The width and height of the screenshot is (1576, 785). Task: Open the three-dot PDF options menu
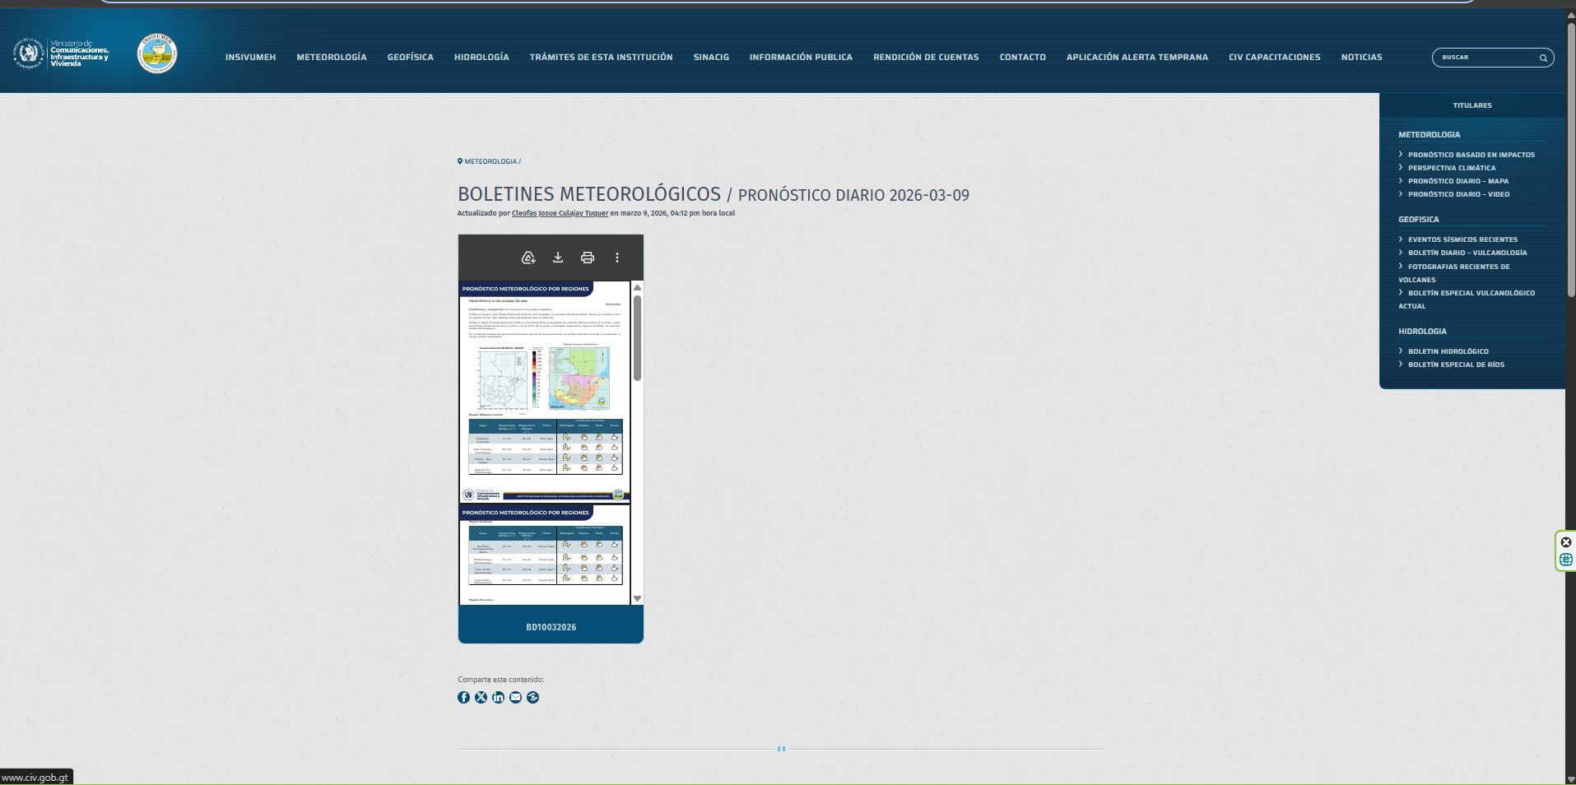616,258
